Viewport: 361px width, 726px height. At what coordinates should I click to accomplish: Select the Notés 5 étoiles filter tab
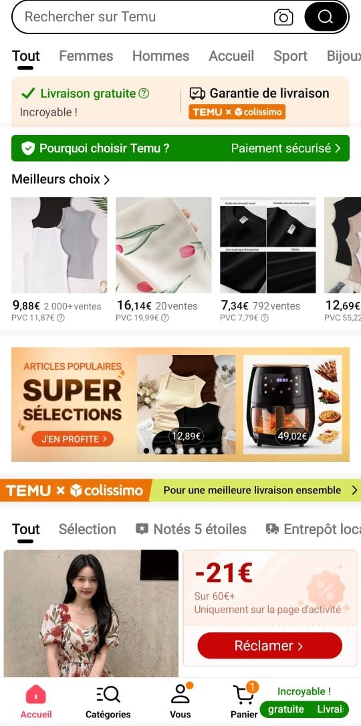pyautogui.click(x=191, y=529)
